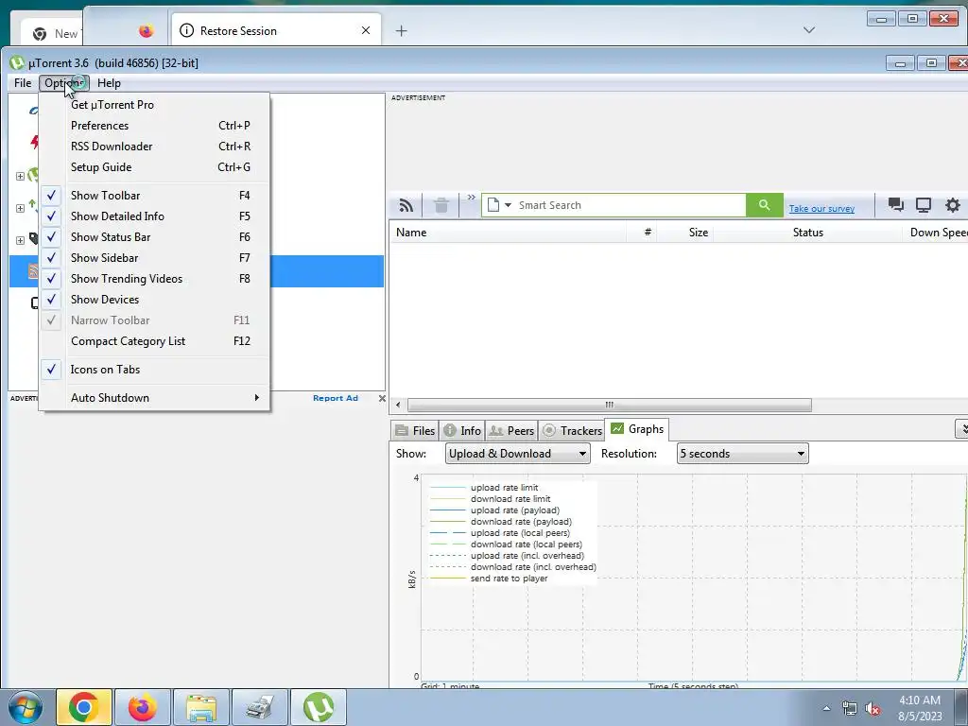Launch Chrome from the taskbar
Screen dimensions: 968x726
coord(84,707)
